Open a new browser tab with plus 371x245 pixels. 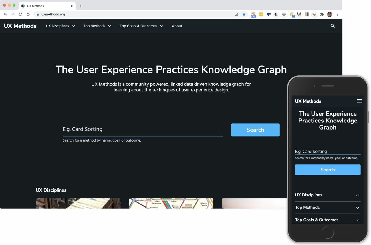(x=81, y=6)
